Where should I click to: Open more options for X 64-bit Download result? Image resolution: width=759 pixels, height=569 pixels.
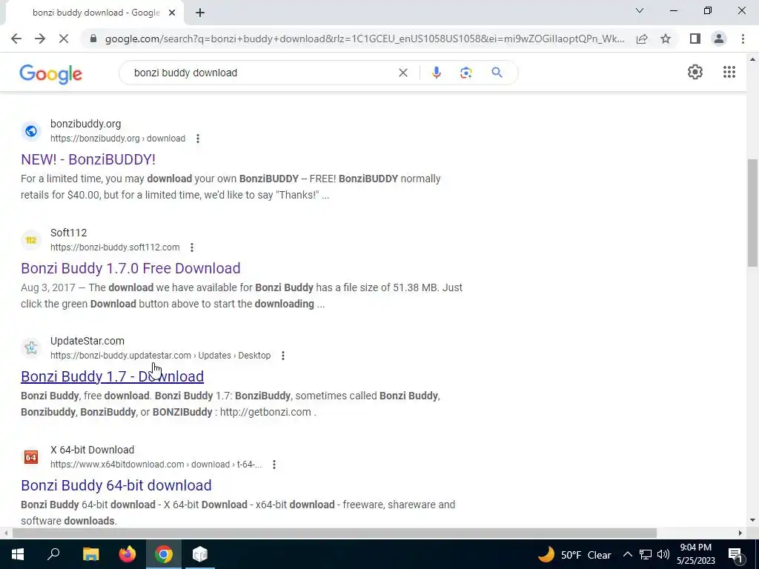tap(274, 465)
